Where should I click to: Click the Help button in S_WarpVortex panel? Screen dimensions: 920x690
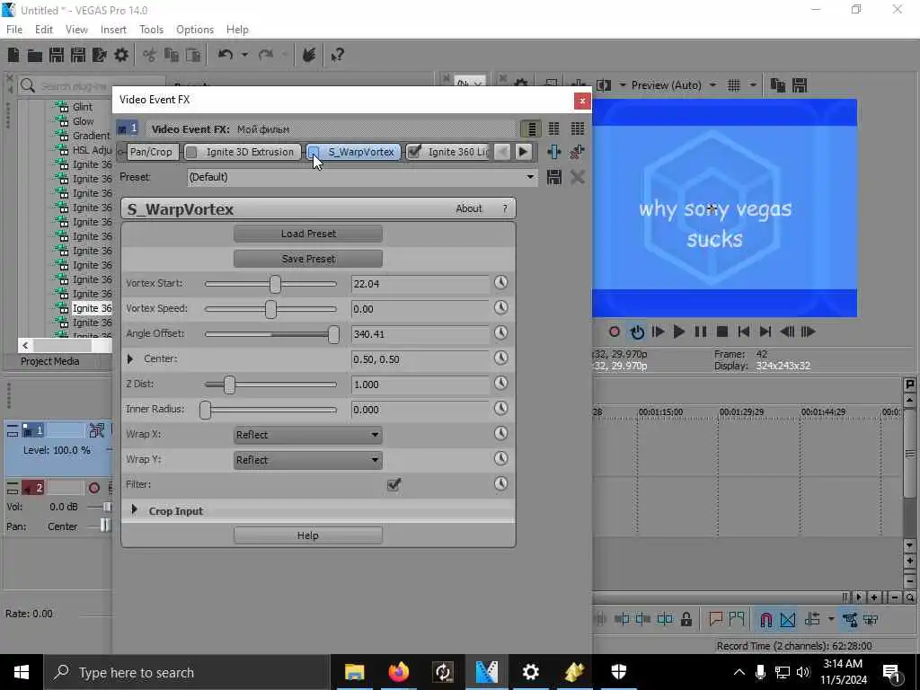coord(308,535)
